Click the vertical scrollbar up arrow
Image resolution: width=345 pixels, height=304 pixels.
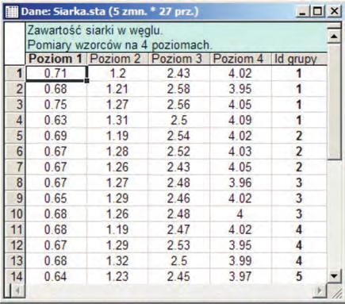334,36
